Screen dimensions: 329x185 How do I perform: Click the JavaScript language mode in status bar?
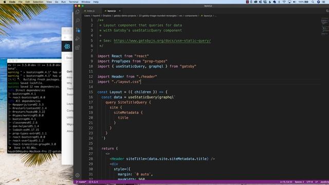coord(324,182)
